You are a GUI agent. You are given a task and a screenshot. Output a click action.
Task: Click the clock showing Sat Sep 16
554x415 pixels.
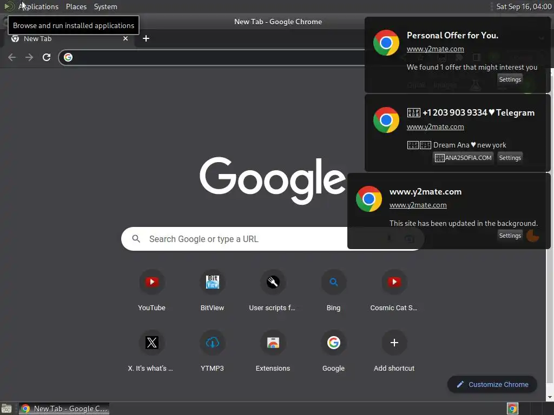(524, 6)
